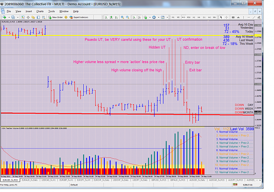Click the Periods clock icon

pyautogui.click(x=154, y=17)
